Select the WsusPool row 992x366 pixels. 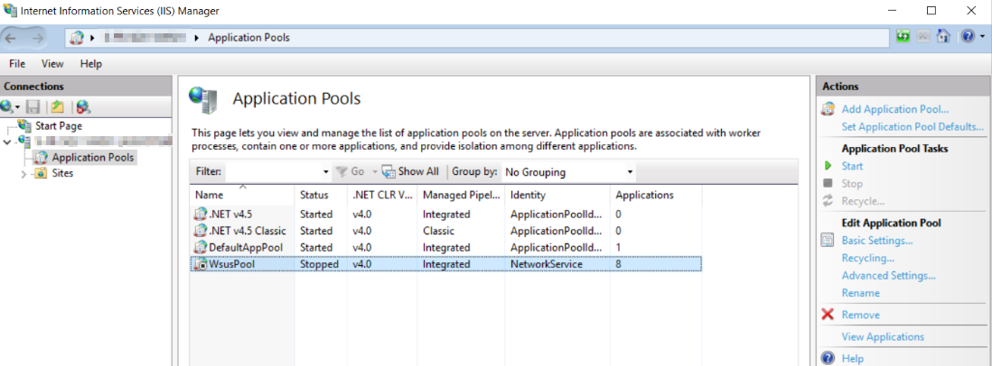click(x=445, y=264)
